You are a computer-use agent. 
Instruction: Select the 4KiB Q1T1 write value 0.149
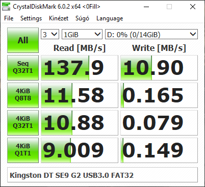(159, 150)
